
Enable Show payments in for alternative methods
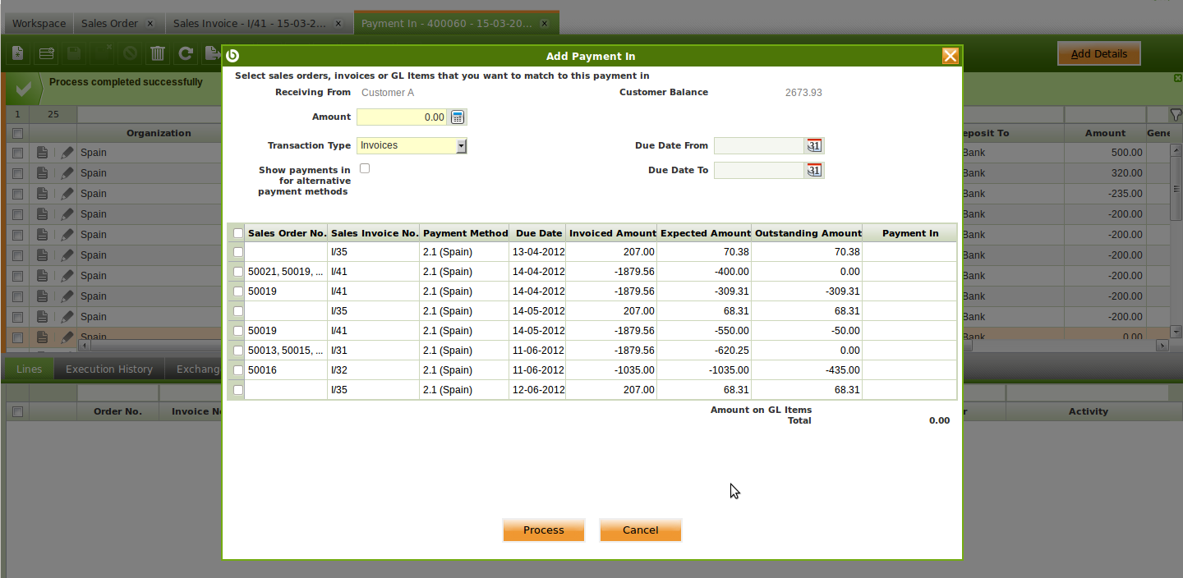tap(365, 168)
